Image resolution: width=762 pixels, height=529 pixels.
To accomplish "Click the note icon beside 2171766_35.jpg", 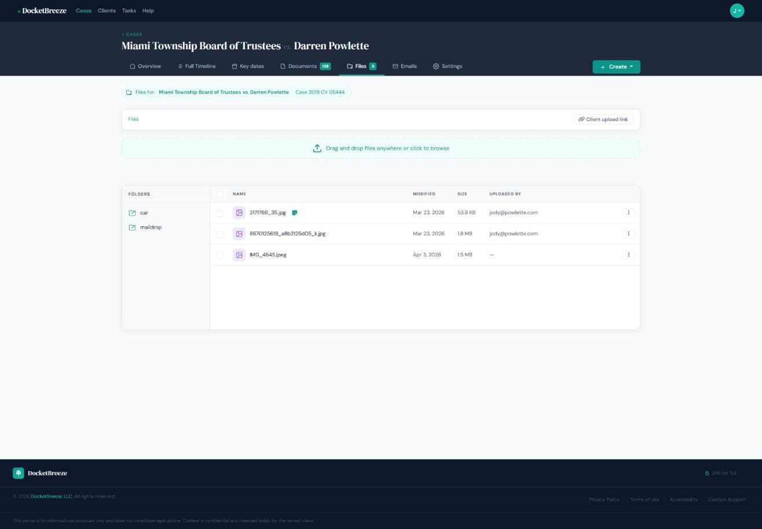I will [x=295, y=213].
